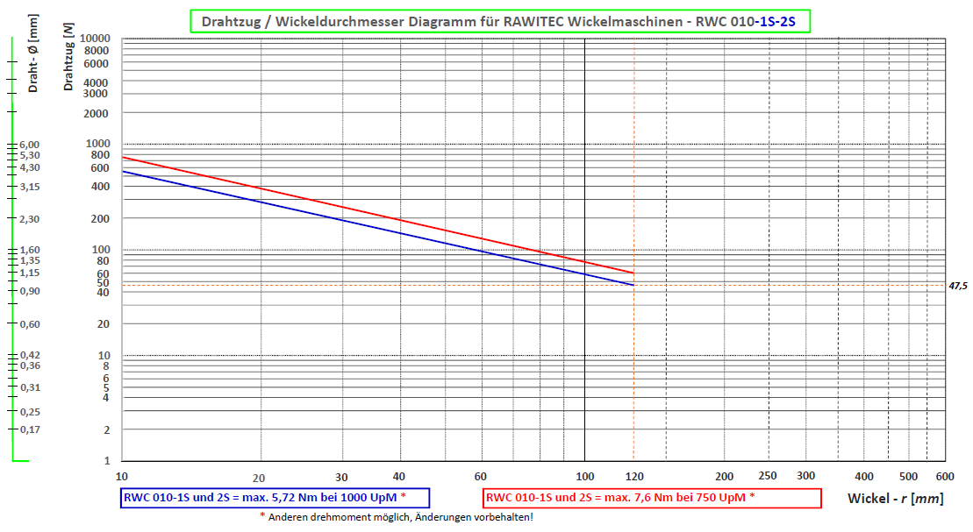Click the Drahtzug axis value 8
The image size is (973, 532).
click(x=106, y=366)
